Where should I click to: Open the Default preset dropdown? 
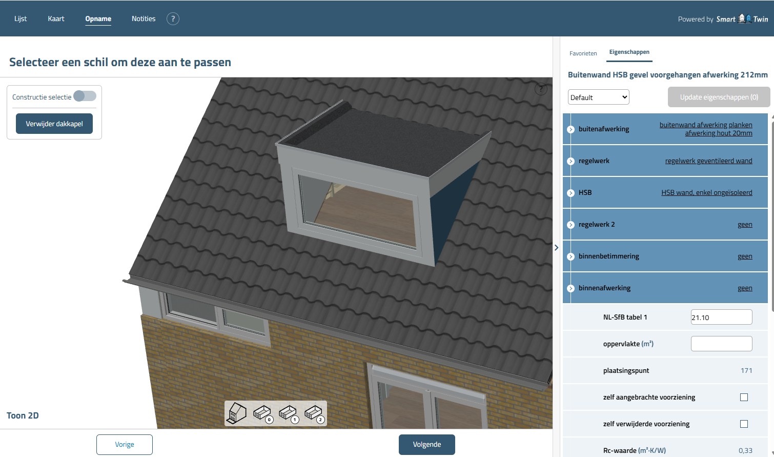[598, 97]
